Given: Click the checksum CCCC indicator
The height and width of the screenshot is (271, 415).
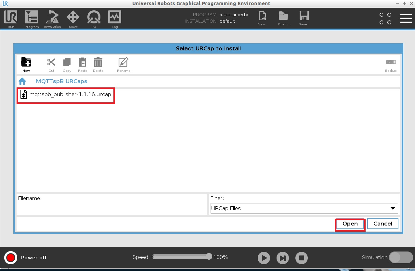Looking at the screenshot, I should click(385, 19).
